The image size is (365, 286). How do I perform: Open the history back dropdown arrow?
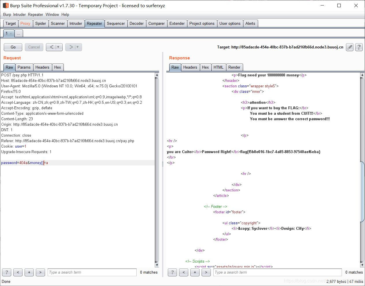59,47
